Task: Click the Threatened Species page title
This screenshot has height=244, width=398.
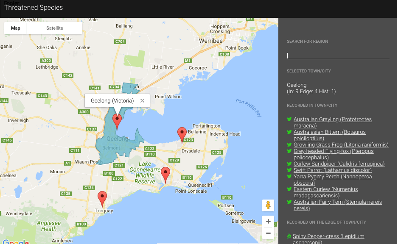Action: pos(34,8)
